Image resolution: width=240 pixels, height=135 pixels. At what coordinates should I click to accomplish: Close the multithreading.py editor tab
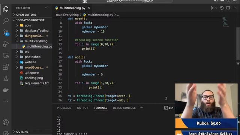coord(88,8)
